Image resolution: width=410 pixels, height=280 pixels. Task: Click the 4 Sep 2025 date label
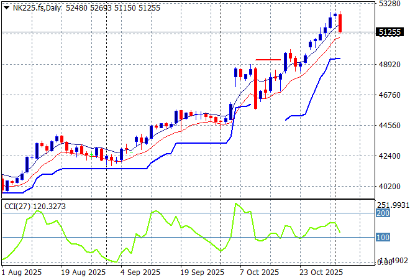click(x=140, y=273)
